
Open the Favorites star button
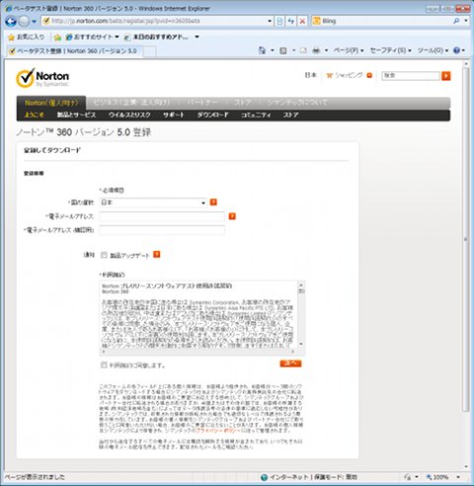(26, 37)
